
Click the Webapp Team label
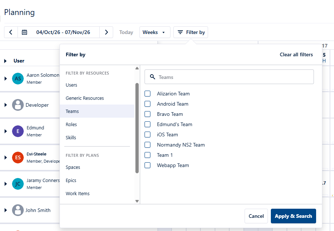173,165
